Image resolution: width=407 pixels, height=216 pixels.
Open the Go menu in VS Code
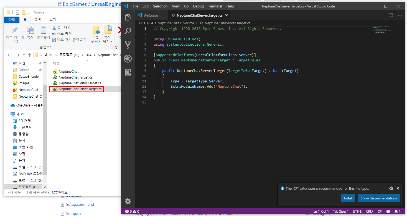tap(186, 6)
